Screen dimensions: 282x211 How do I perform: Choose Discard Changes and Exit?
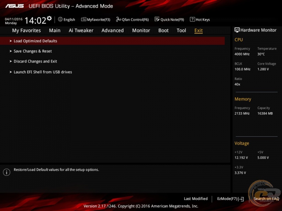point(35,62)
